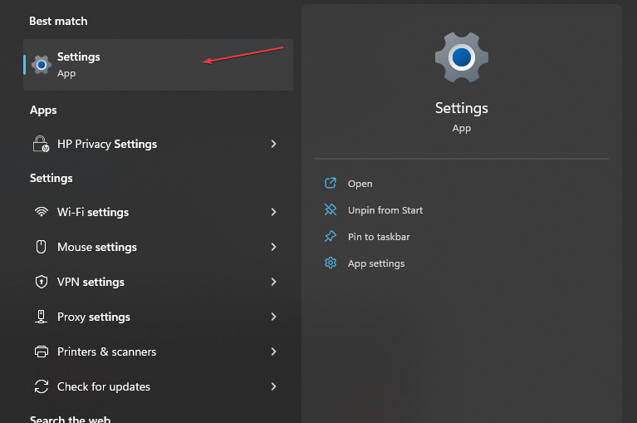Click the Wi-Fi settings signal icon
Viewport: 637px width, 423px height.
(x=41, y=212)
